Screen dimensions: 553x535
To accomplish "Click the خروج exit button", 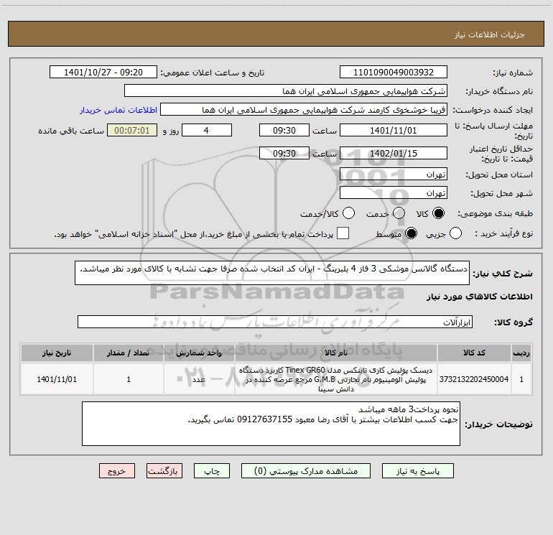I will coord(117,471).
